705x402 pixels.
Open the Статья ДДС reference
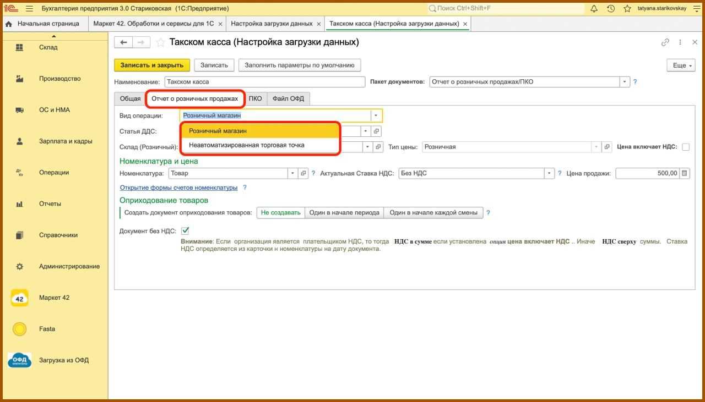tap(376, 131)
